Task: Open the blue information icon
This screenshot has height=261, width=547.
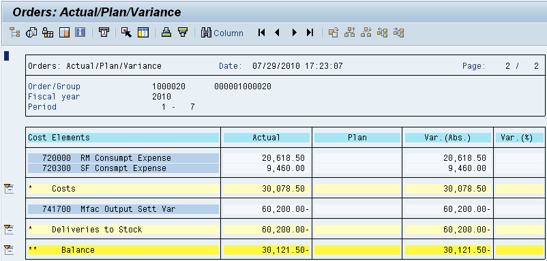Action: (x=80, y=33)
